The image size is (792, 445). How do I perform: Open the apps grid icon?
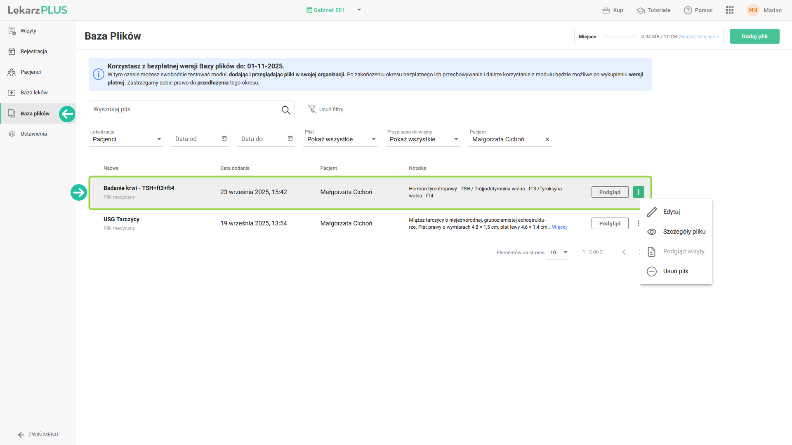729,10
